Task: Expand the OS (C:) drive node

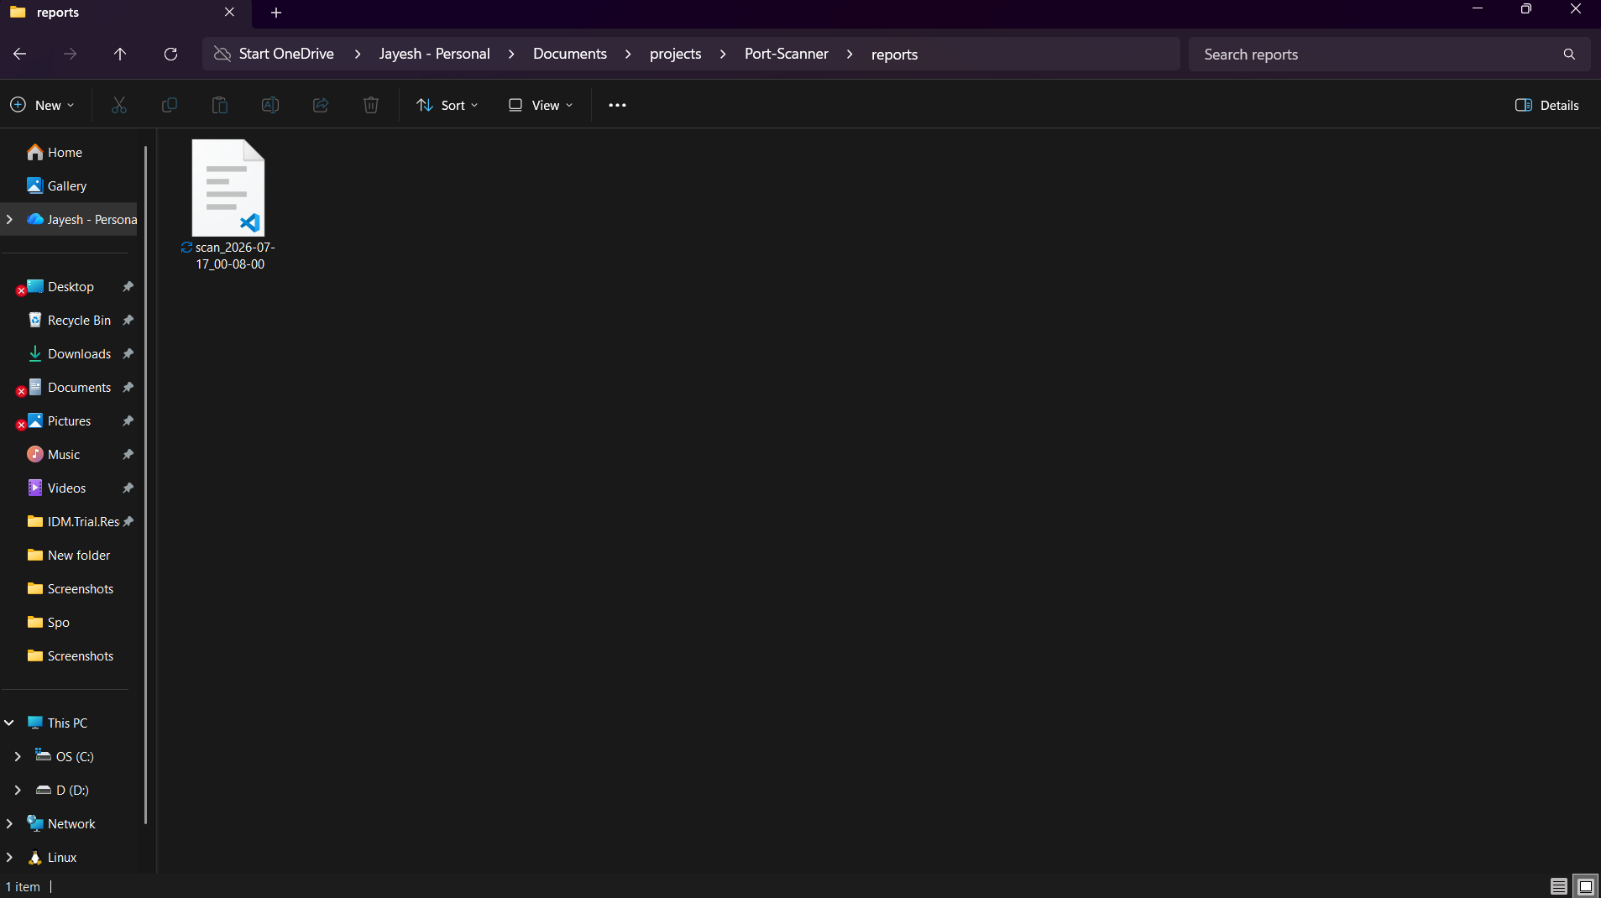Action: tap(18, 756)
